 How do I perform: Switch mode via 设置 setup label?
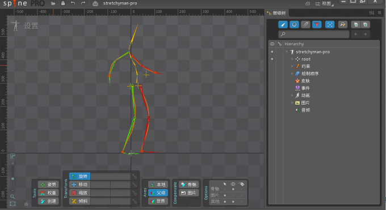pos(31,26)
